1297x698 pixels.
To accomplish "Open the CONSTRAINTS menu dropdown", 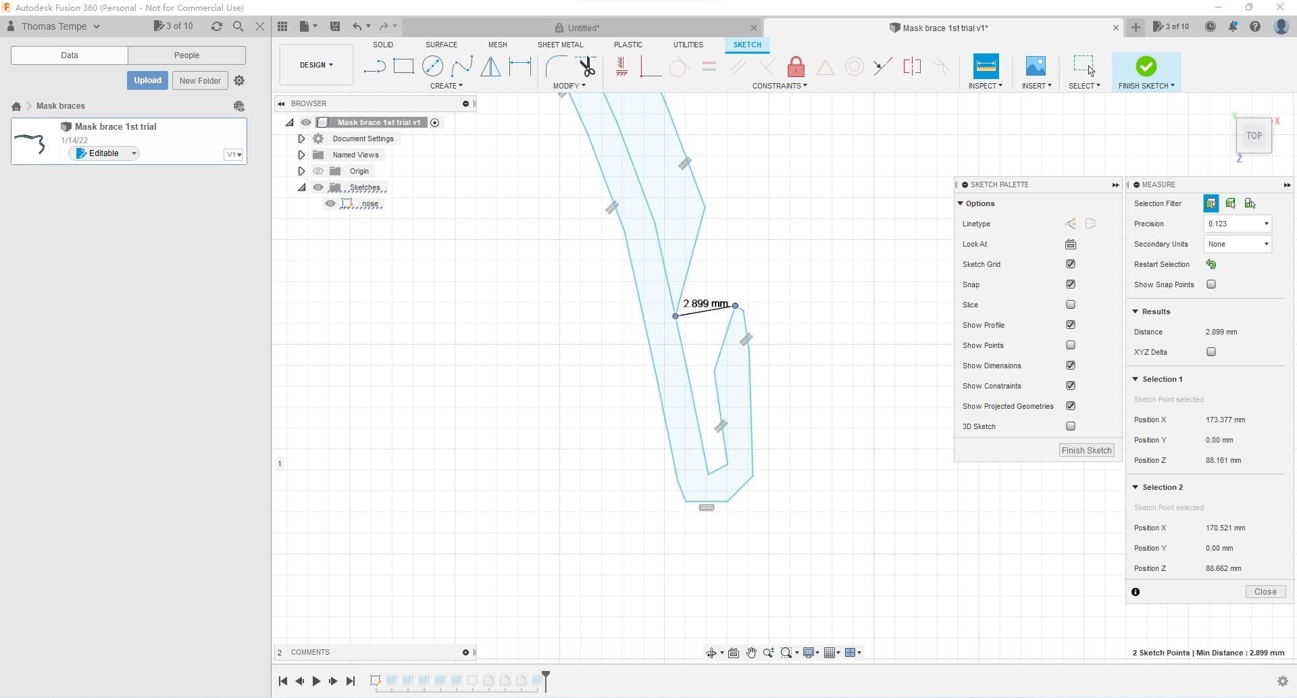I will click(780, 86).
